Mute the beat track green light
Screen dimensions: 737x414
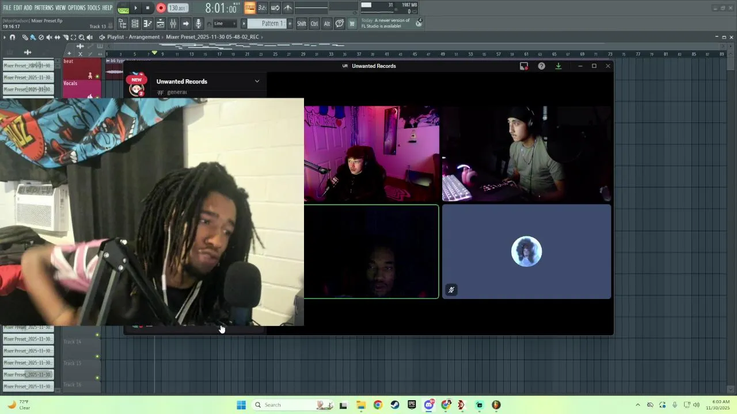97,76
